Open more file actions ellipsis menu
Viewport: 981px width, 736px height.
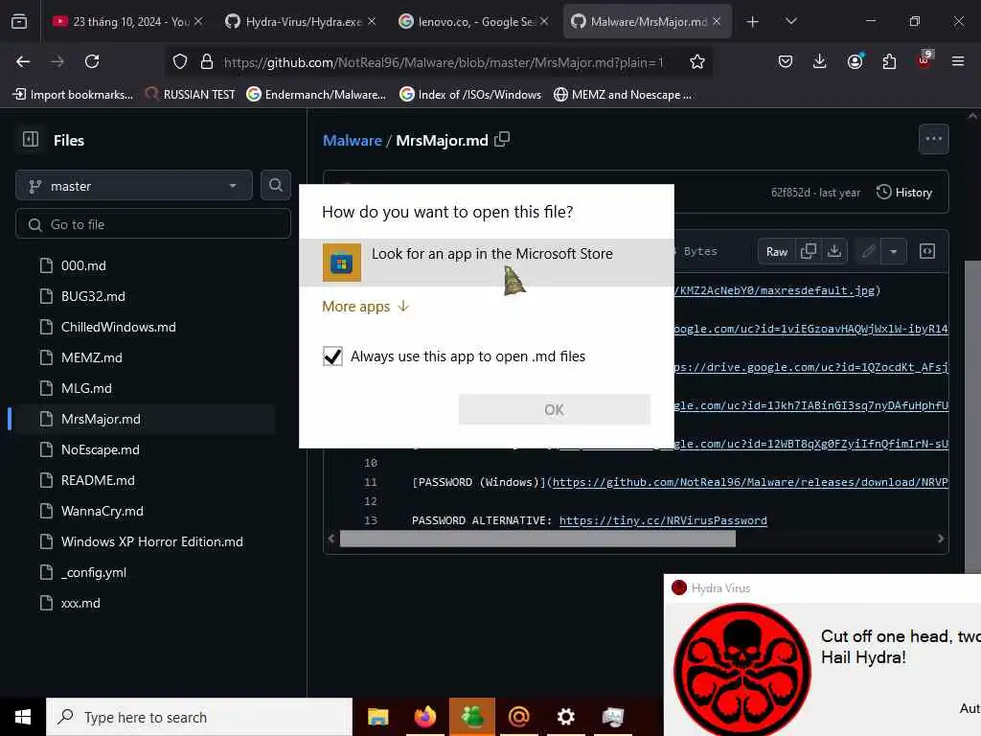[933, 139]
